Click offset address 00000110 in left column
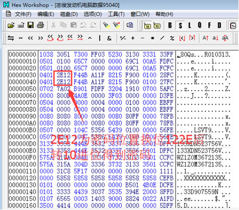The width and height of the screenshot is (239, 210). (x=22, y=171)
